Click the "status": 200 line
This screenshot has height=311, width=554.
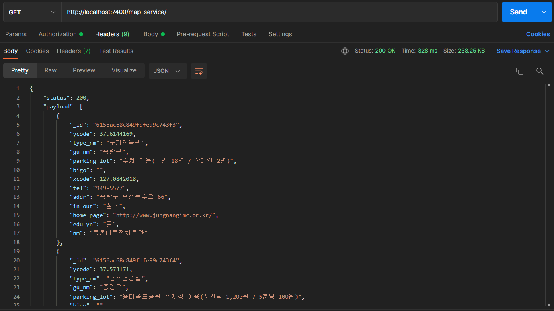pos(66,98)
